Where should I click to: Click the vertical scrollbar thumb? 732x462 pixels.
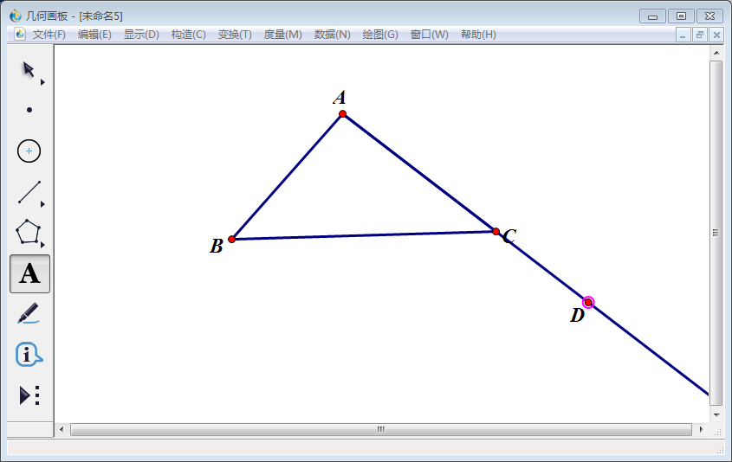click(x=716, y=233)
